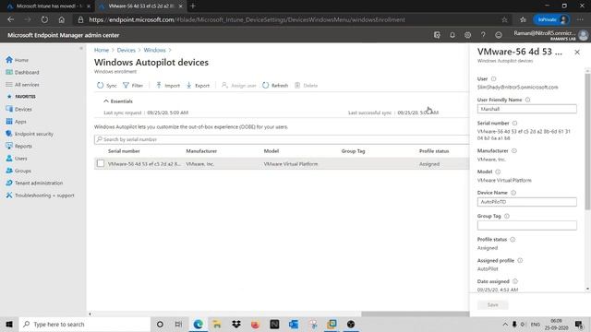
Task: Click Import in the toolbar
Action: click(168, 86)
